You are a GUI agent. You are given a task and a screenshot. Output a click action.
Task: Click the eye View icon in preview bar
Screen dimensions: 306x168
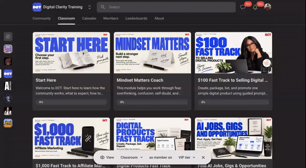tap(102, 157)
